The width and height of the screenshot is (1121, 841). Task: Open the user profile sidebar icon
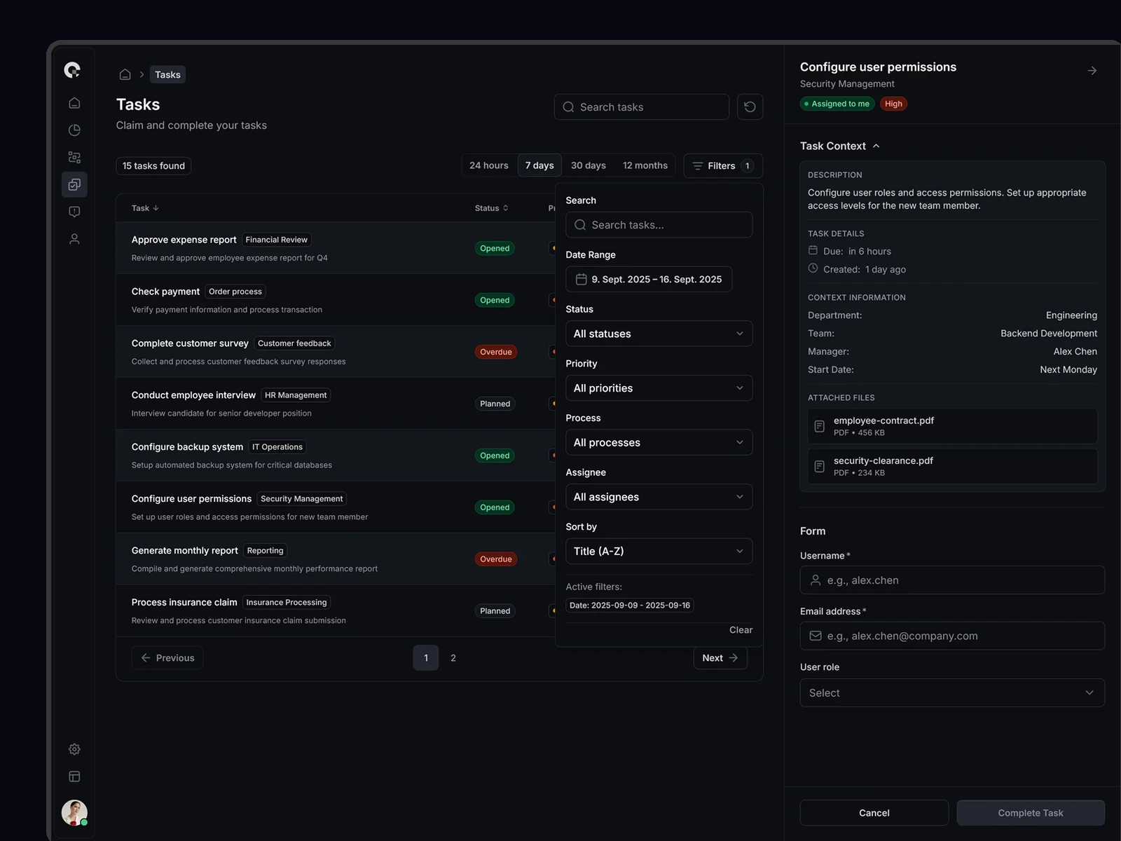tap(74, 239)
